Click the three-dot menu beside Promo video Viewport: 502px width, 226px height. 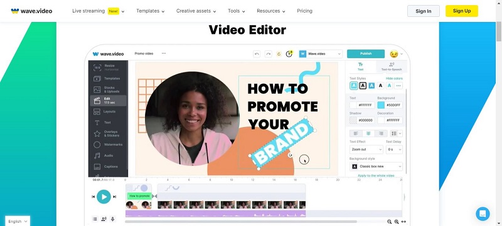[164, 53]
